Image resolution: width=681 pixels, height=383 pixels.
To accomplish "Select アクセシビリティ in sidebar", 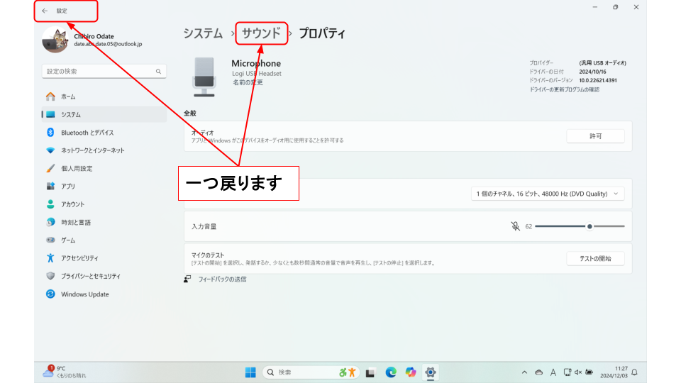I will click(x=79, y=258).
